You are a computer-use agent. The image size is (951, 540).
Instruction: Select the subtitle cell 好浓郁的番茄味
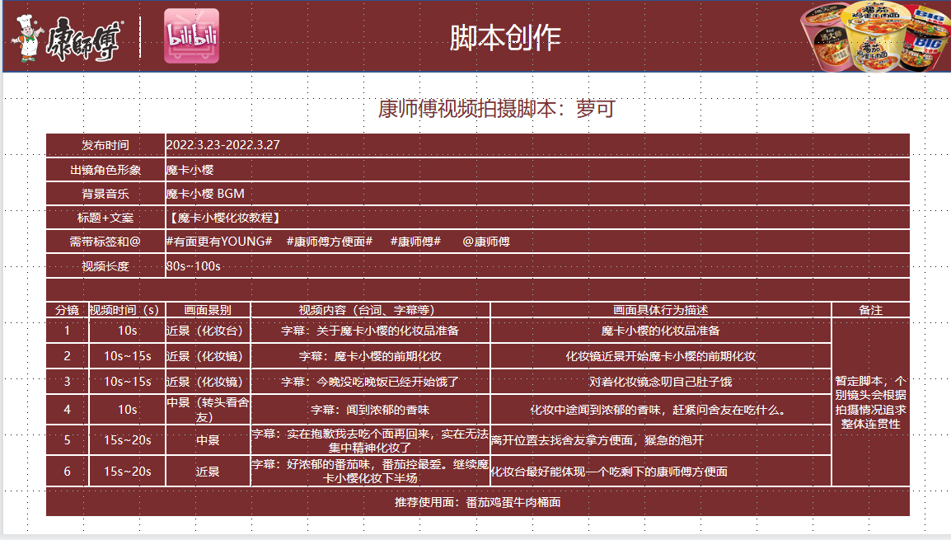[x=370, y=472]
